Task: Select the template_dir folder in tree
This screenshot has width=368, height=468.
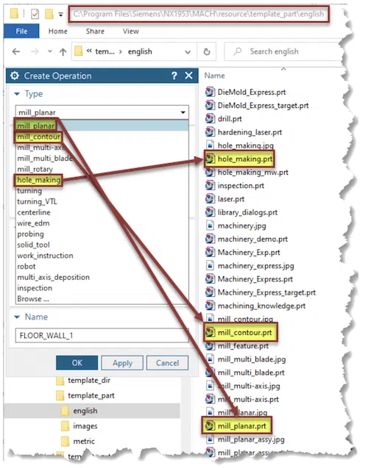Action: [x=89, y=381]
